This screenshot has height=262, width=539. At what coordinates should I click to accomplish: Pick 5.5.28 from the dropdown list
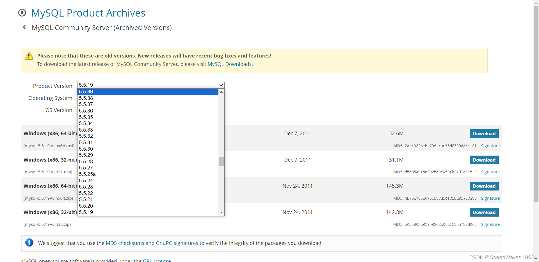click(148, 162)
